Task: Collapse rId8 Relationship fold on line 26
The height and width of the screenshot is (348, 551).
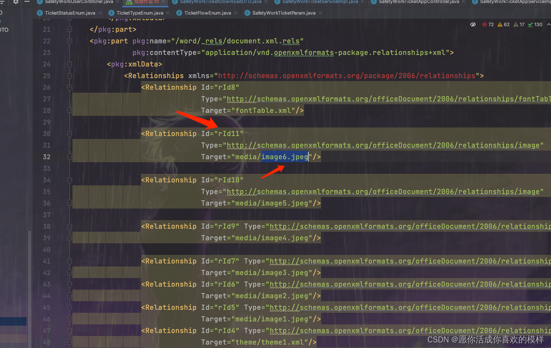Action: [x=69, y=88]
